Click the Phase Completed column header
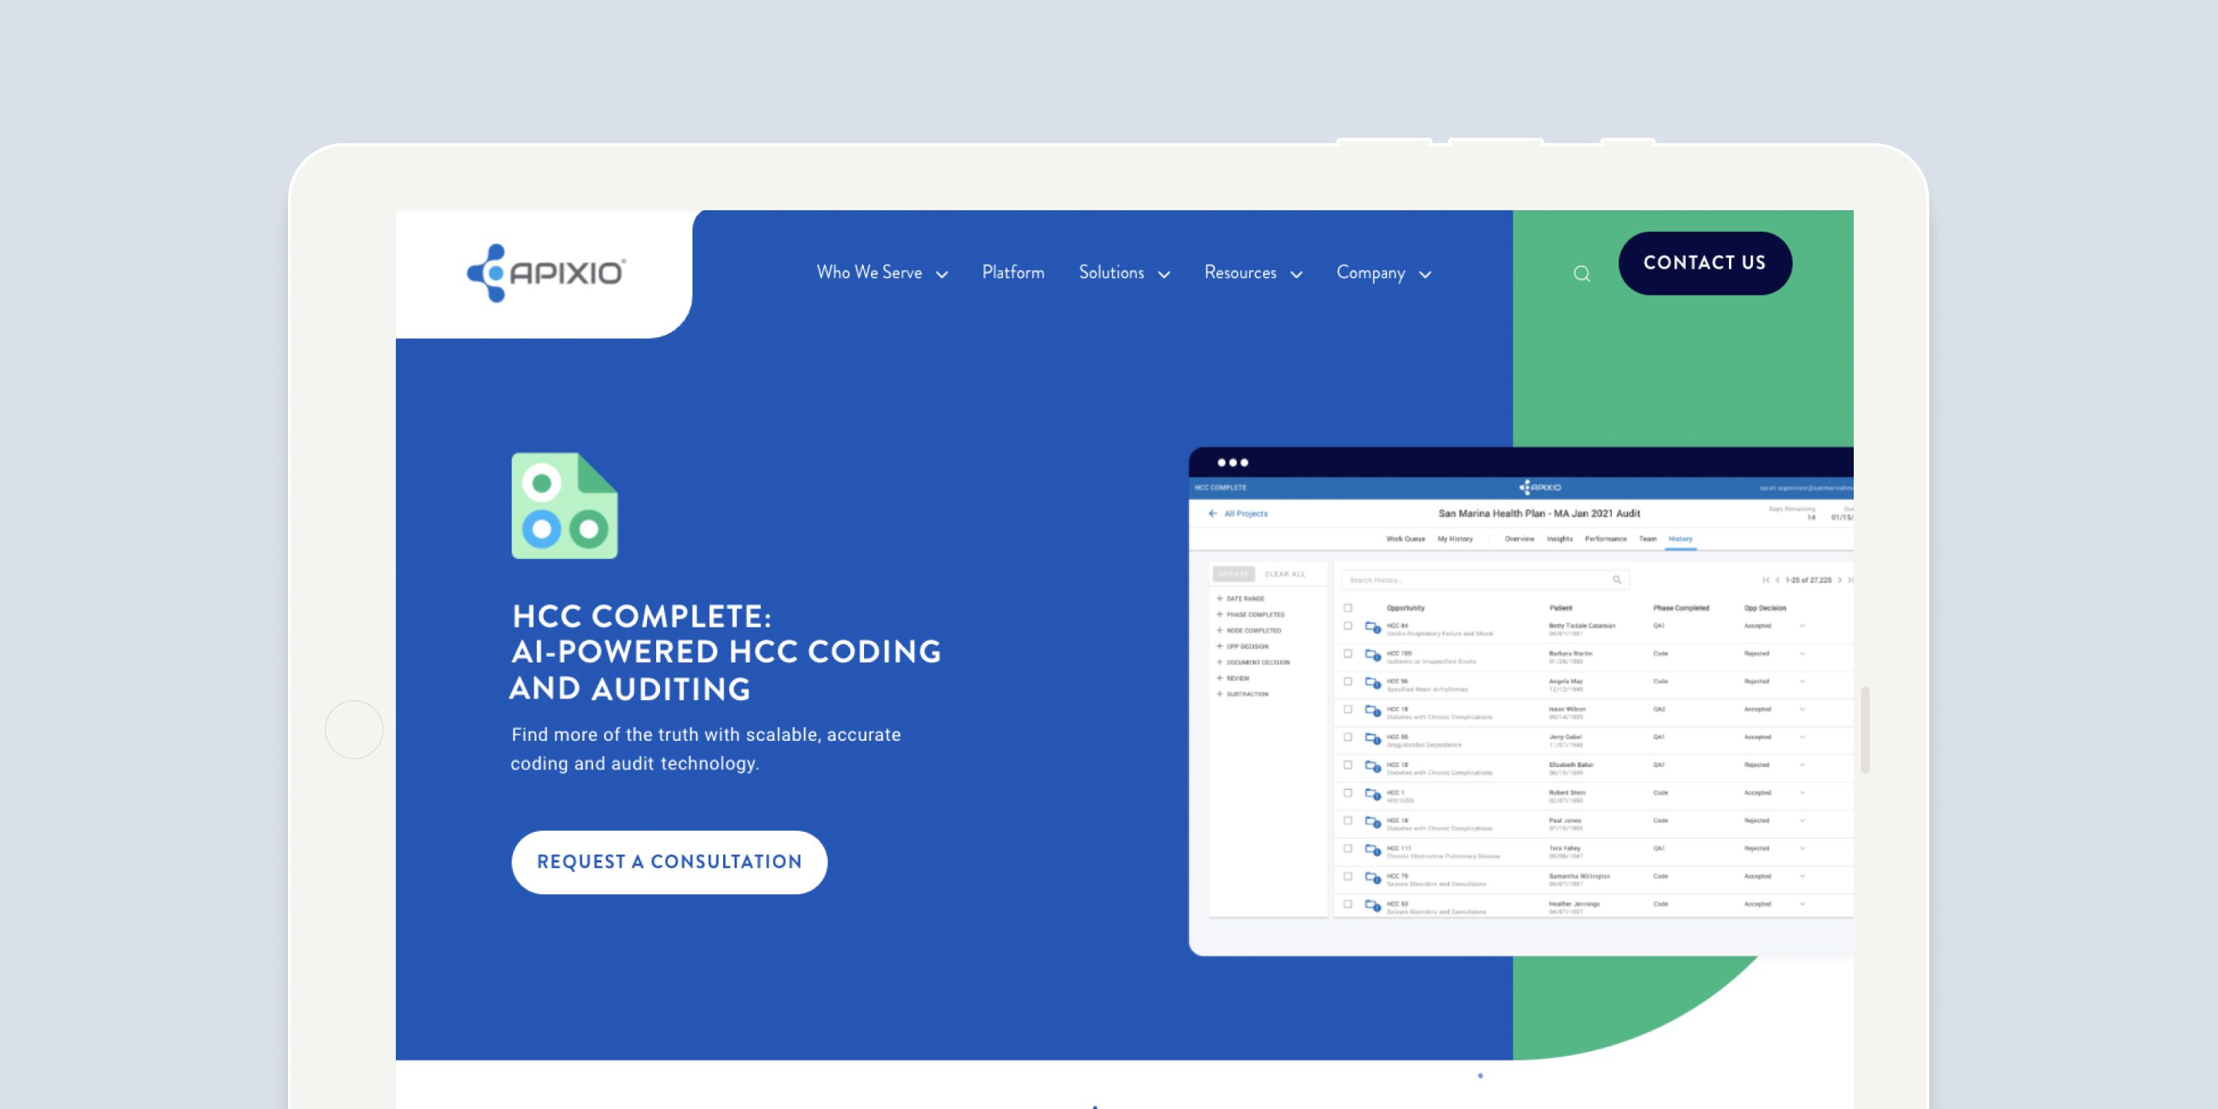2218x1109 pixels. tap(1680, 608)
